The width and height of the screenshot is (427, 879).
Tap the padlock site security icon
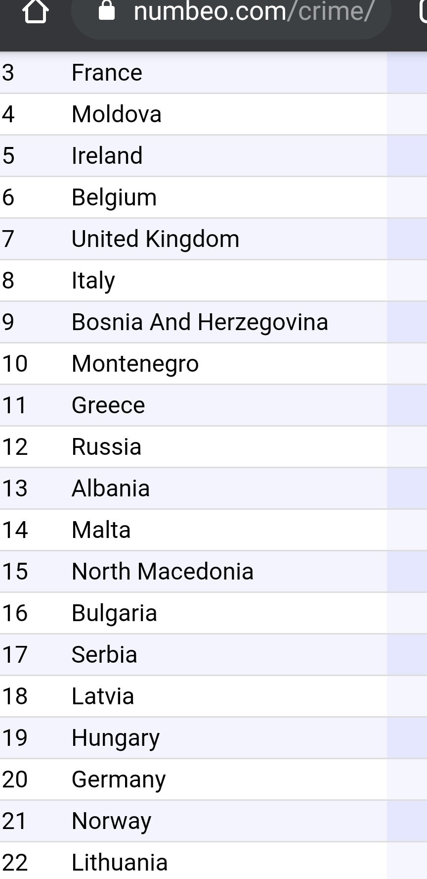107,10
